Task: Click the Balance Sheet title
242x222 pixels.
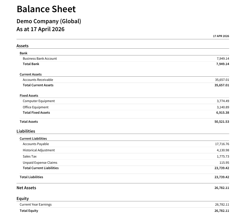Action: click(x=46, y=9)
